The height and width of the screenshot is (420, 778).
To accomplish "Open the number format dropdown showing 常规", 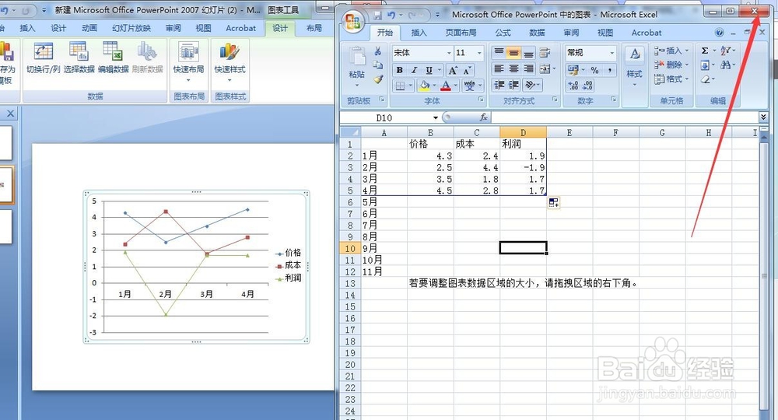I will [612, 53].
